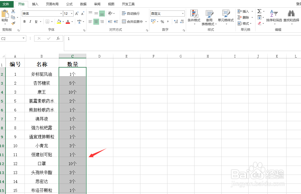This screenshot has height=194, width=301.
Task: Click the formula bar input showing 1
Action: (182, 43)
